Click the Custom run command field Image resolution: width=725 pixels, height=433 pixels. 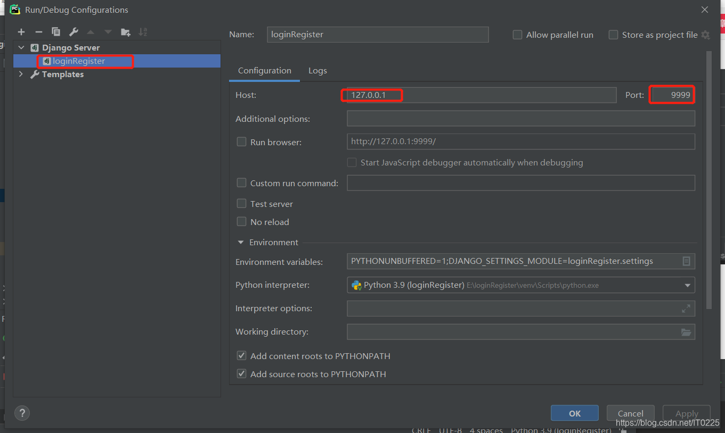tap(521, 182)
